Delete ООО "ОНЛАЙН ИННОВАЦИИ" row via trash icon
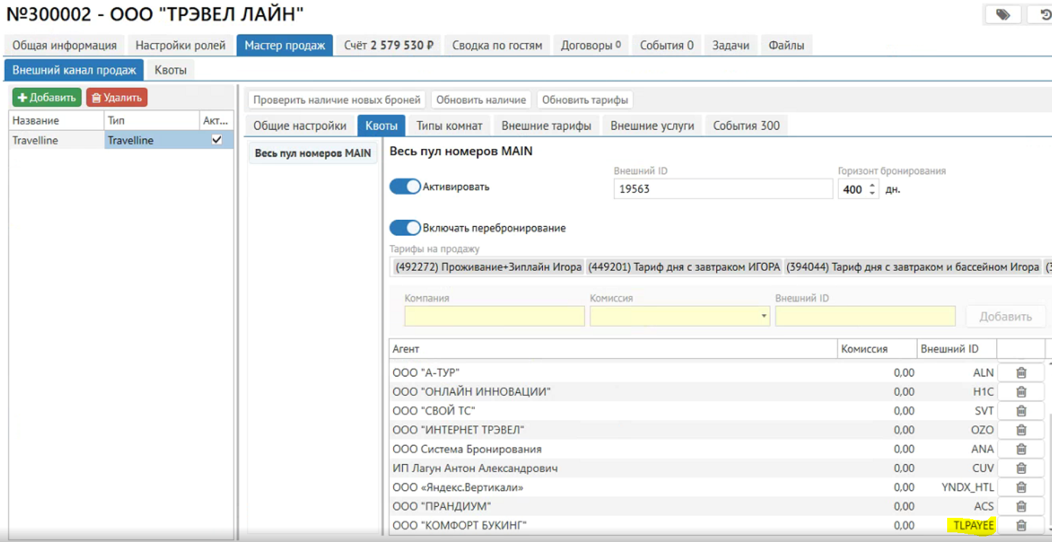 (x=1021, y=392)
